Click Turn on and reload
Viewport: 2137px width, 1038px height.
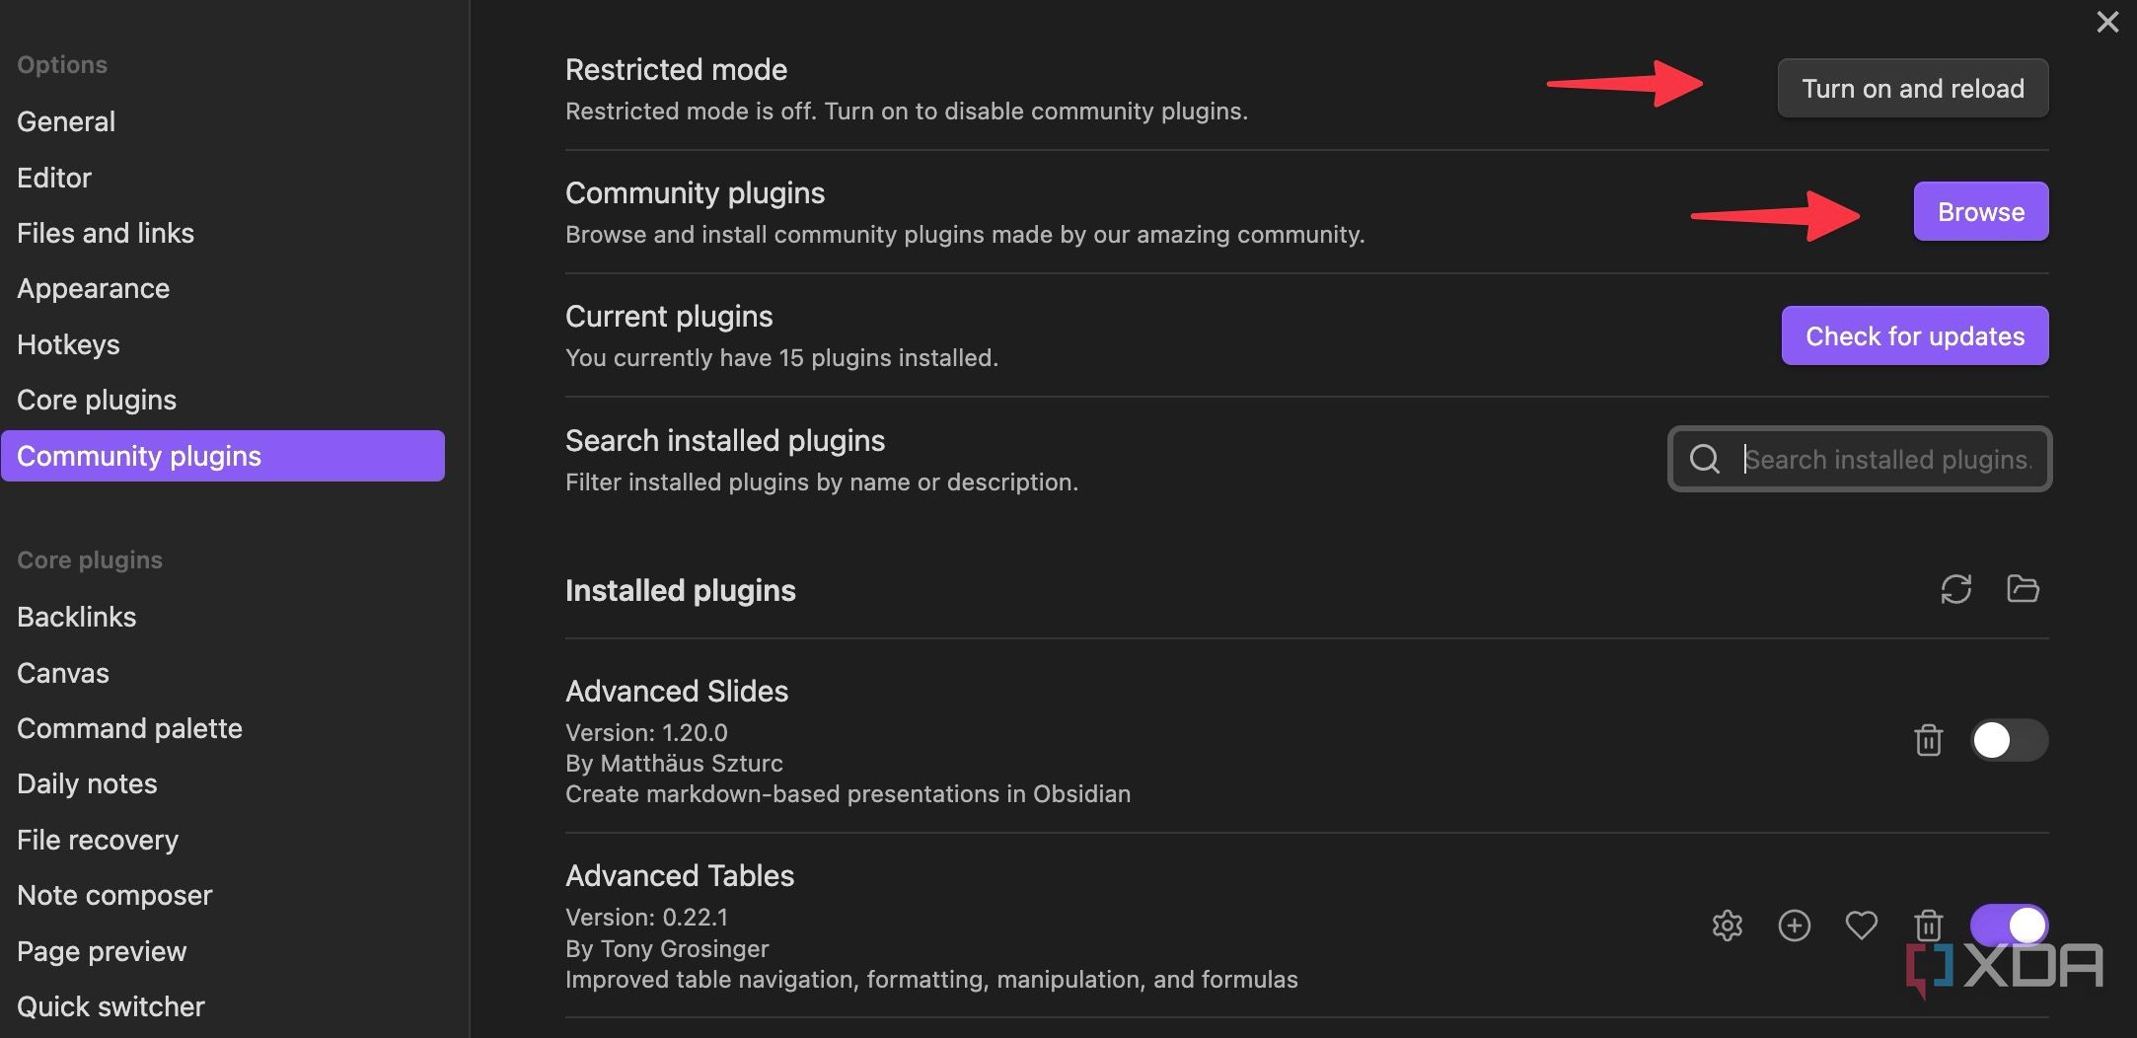coord(1911,88)
